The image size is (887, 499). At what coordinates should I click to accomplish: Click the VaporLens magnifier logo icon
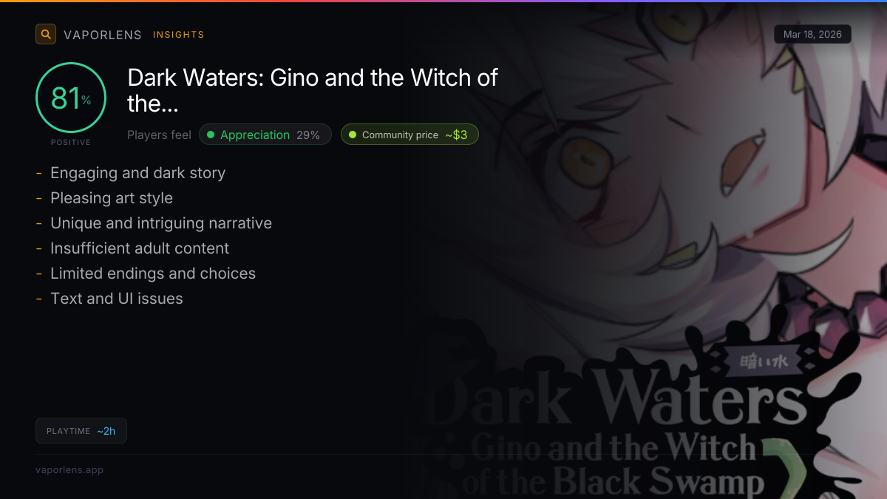(x=46, y=34)
